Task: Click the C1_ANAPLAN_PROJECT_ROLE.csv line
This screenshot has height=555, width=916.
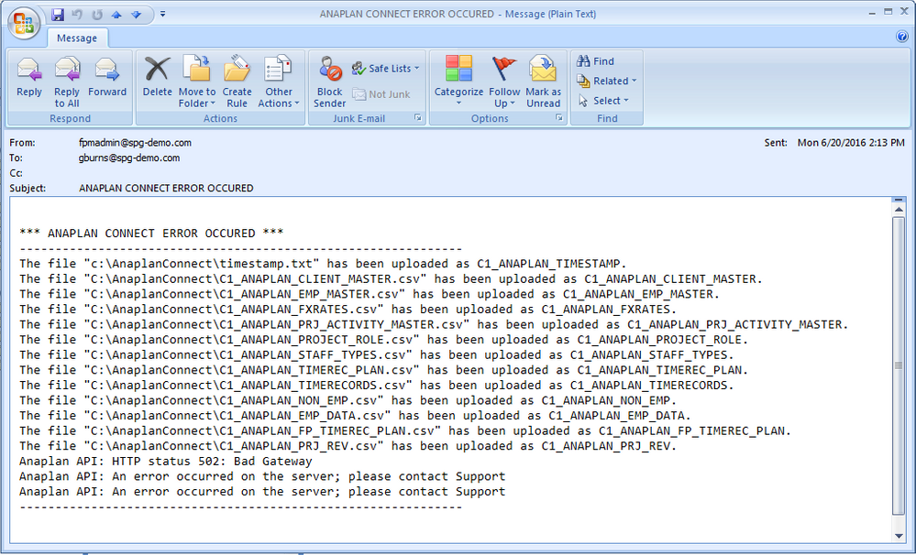Action: [384, 340]
